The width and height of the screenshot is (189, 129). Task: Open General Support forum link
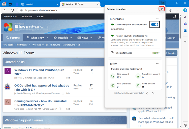coord(50,109)
